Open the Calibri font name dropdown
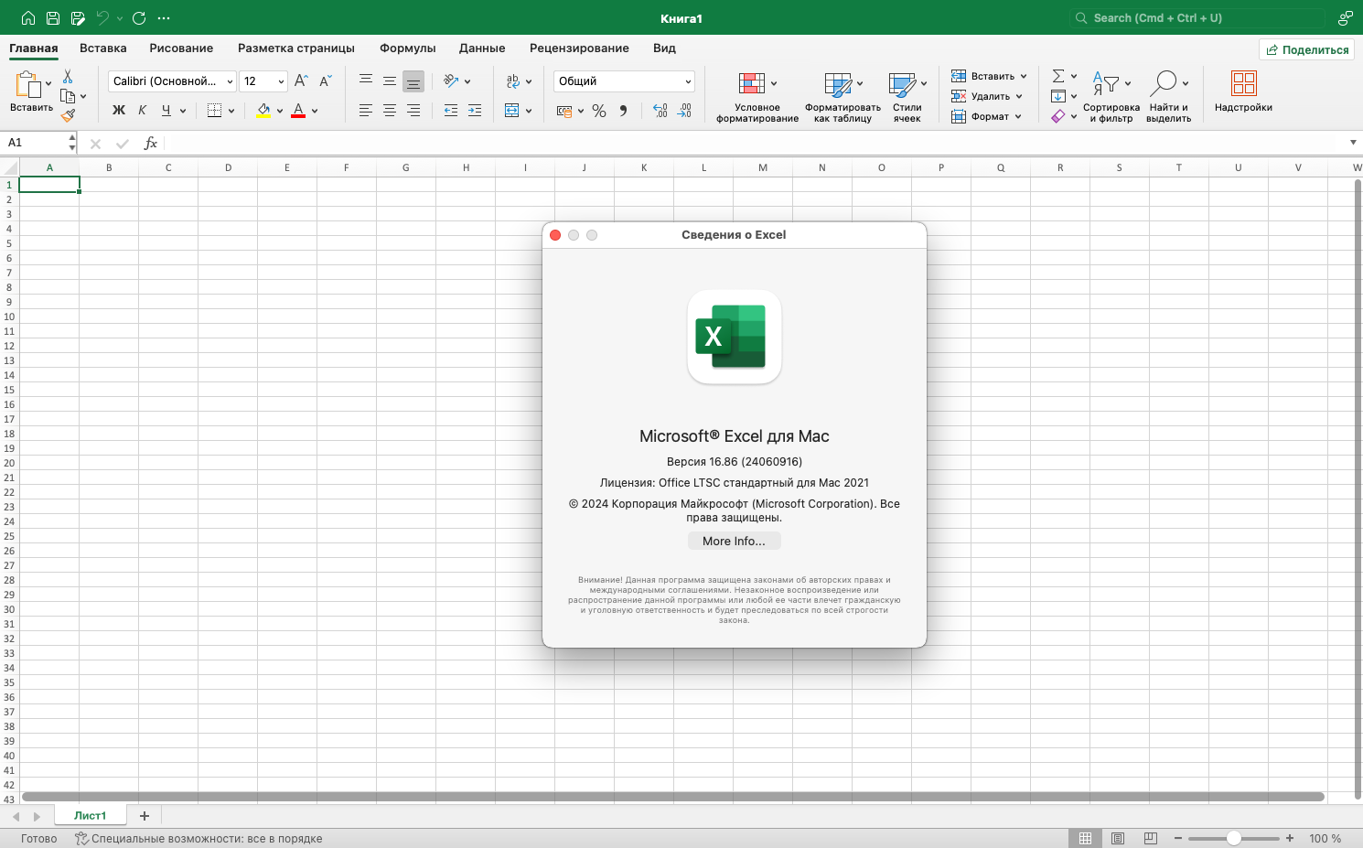The image size is (1363, 848). pos(230,81)
